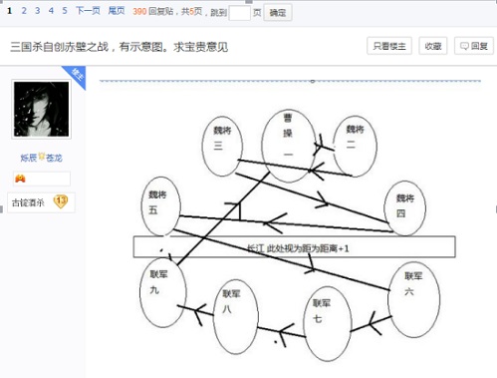Click the 联军 九 oval in diagram

[163, 292]
